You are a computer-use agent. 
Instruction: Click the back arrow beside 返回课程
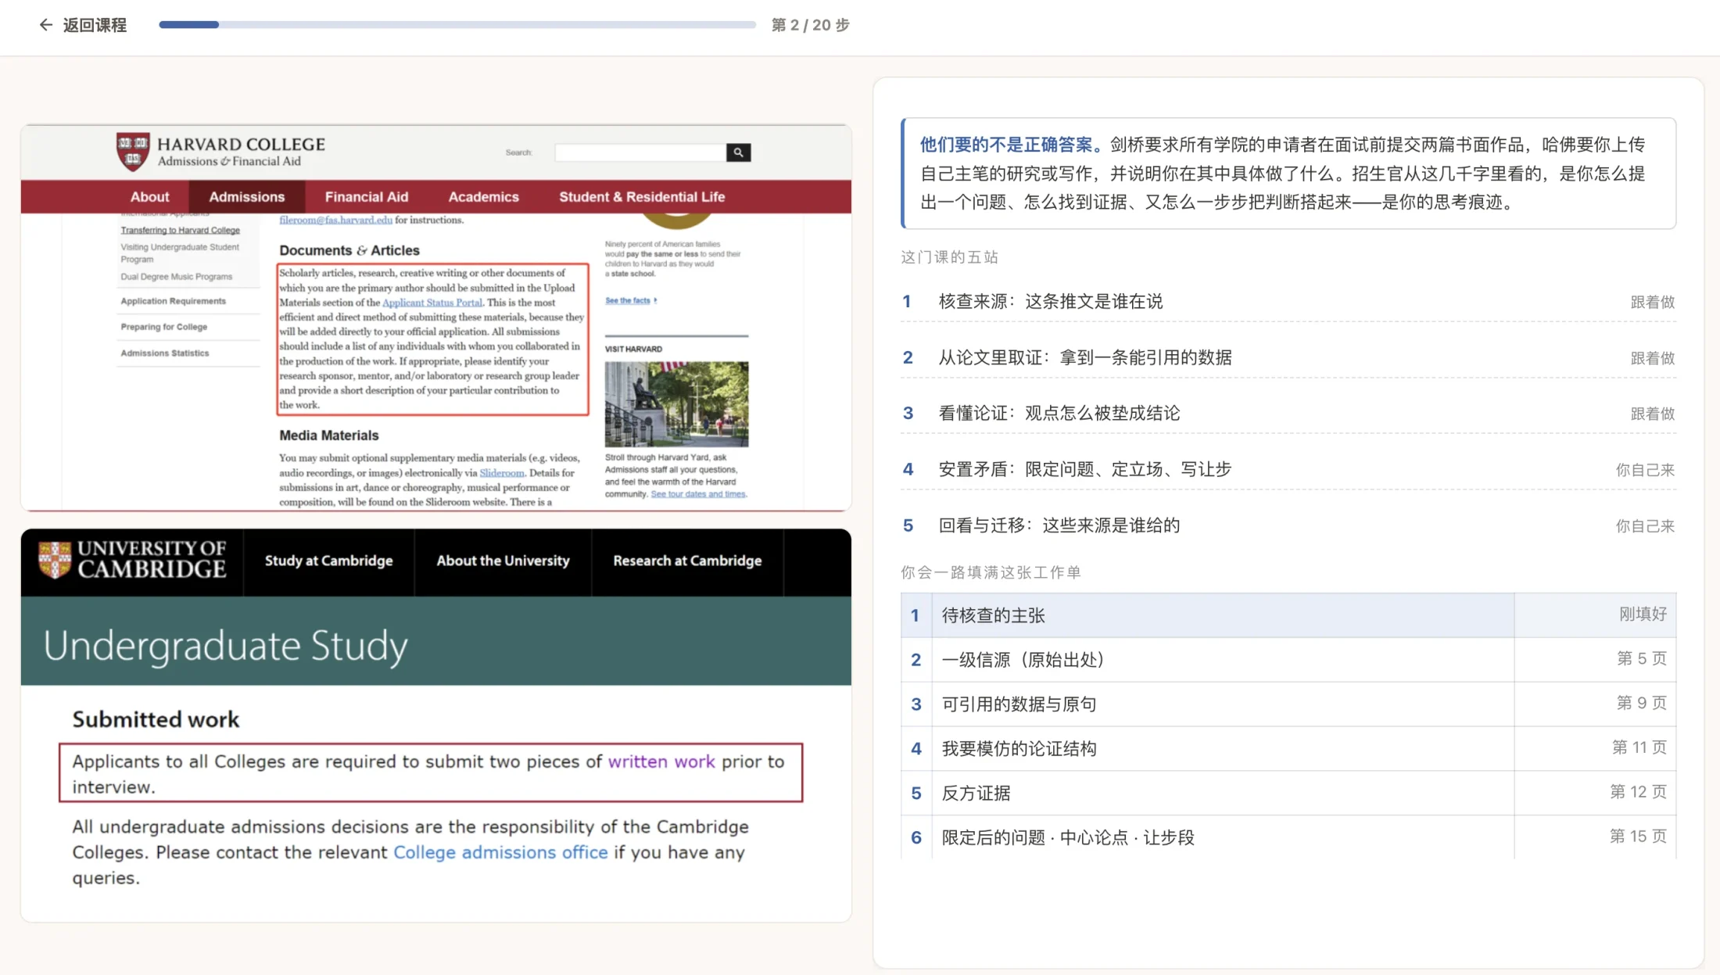tap(45, 25)
